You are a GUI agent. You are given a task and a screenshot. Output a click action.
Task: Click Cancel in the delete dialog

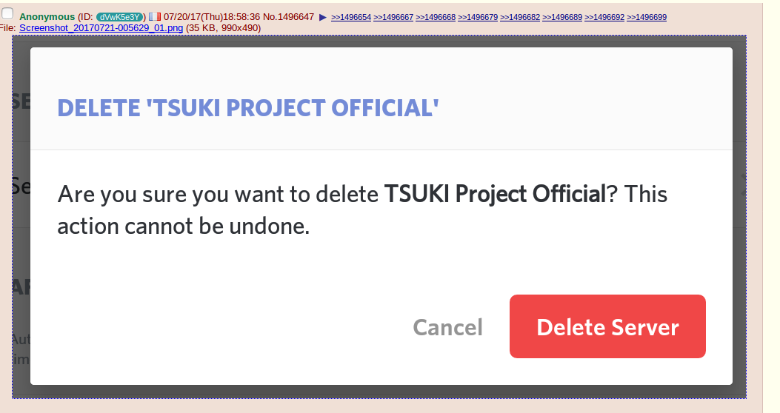point(447,327)
